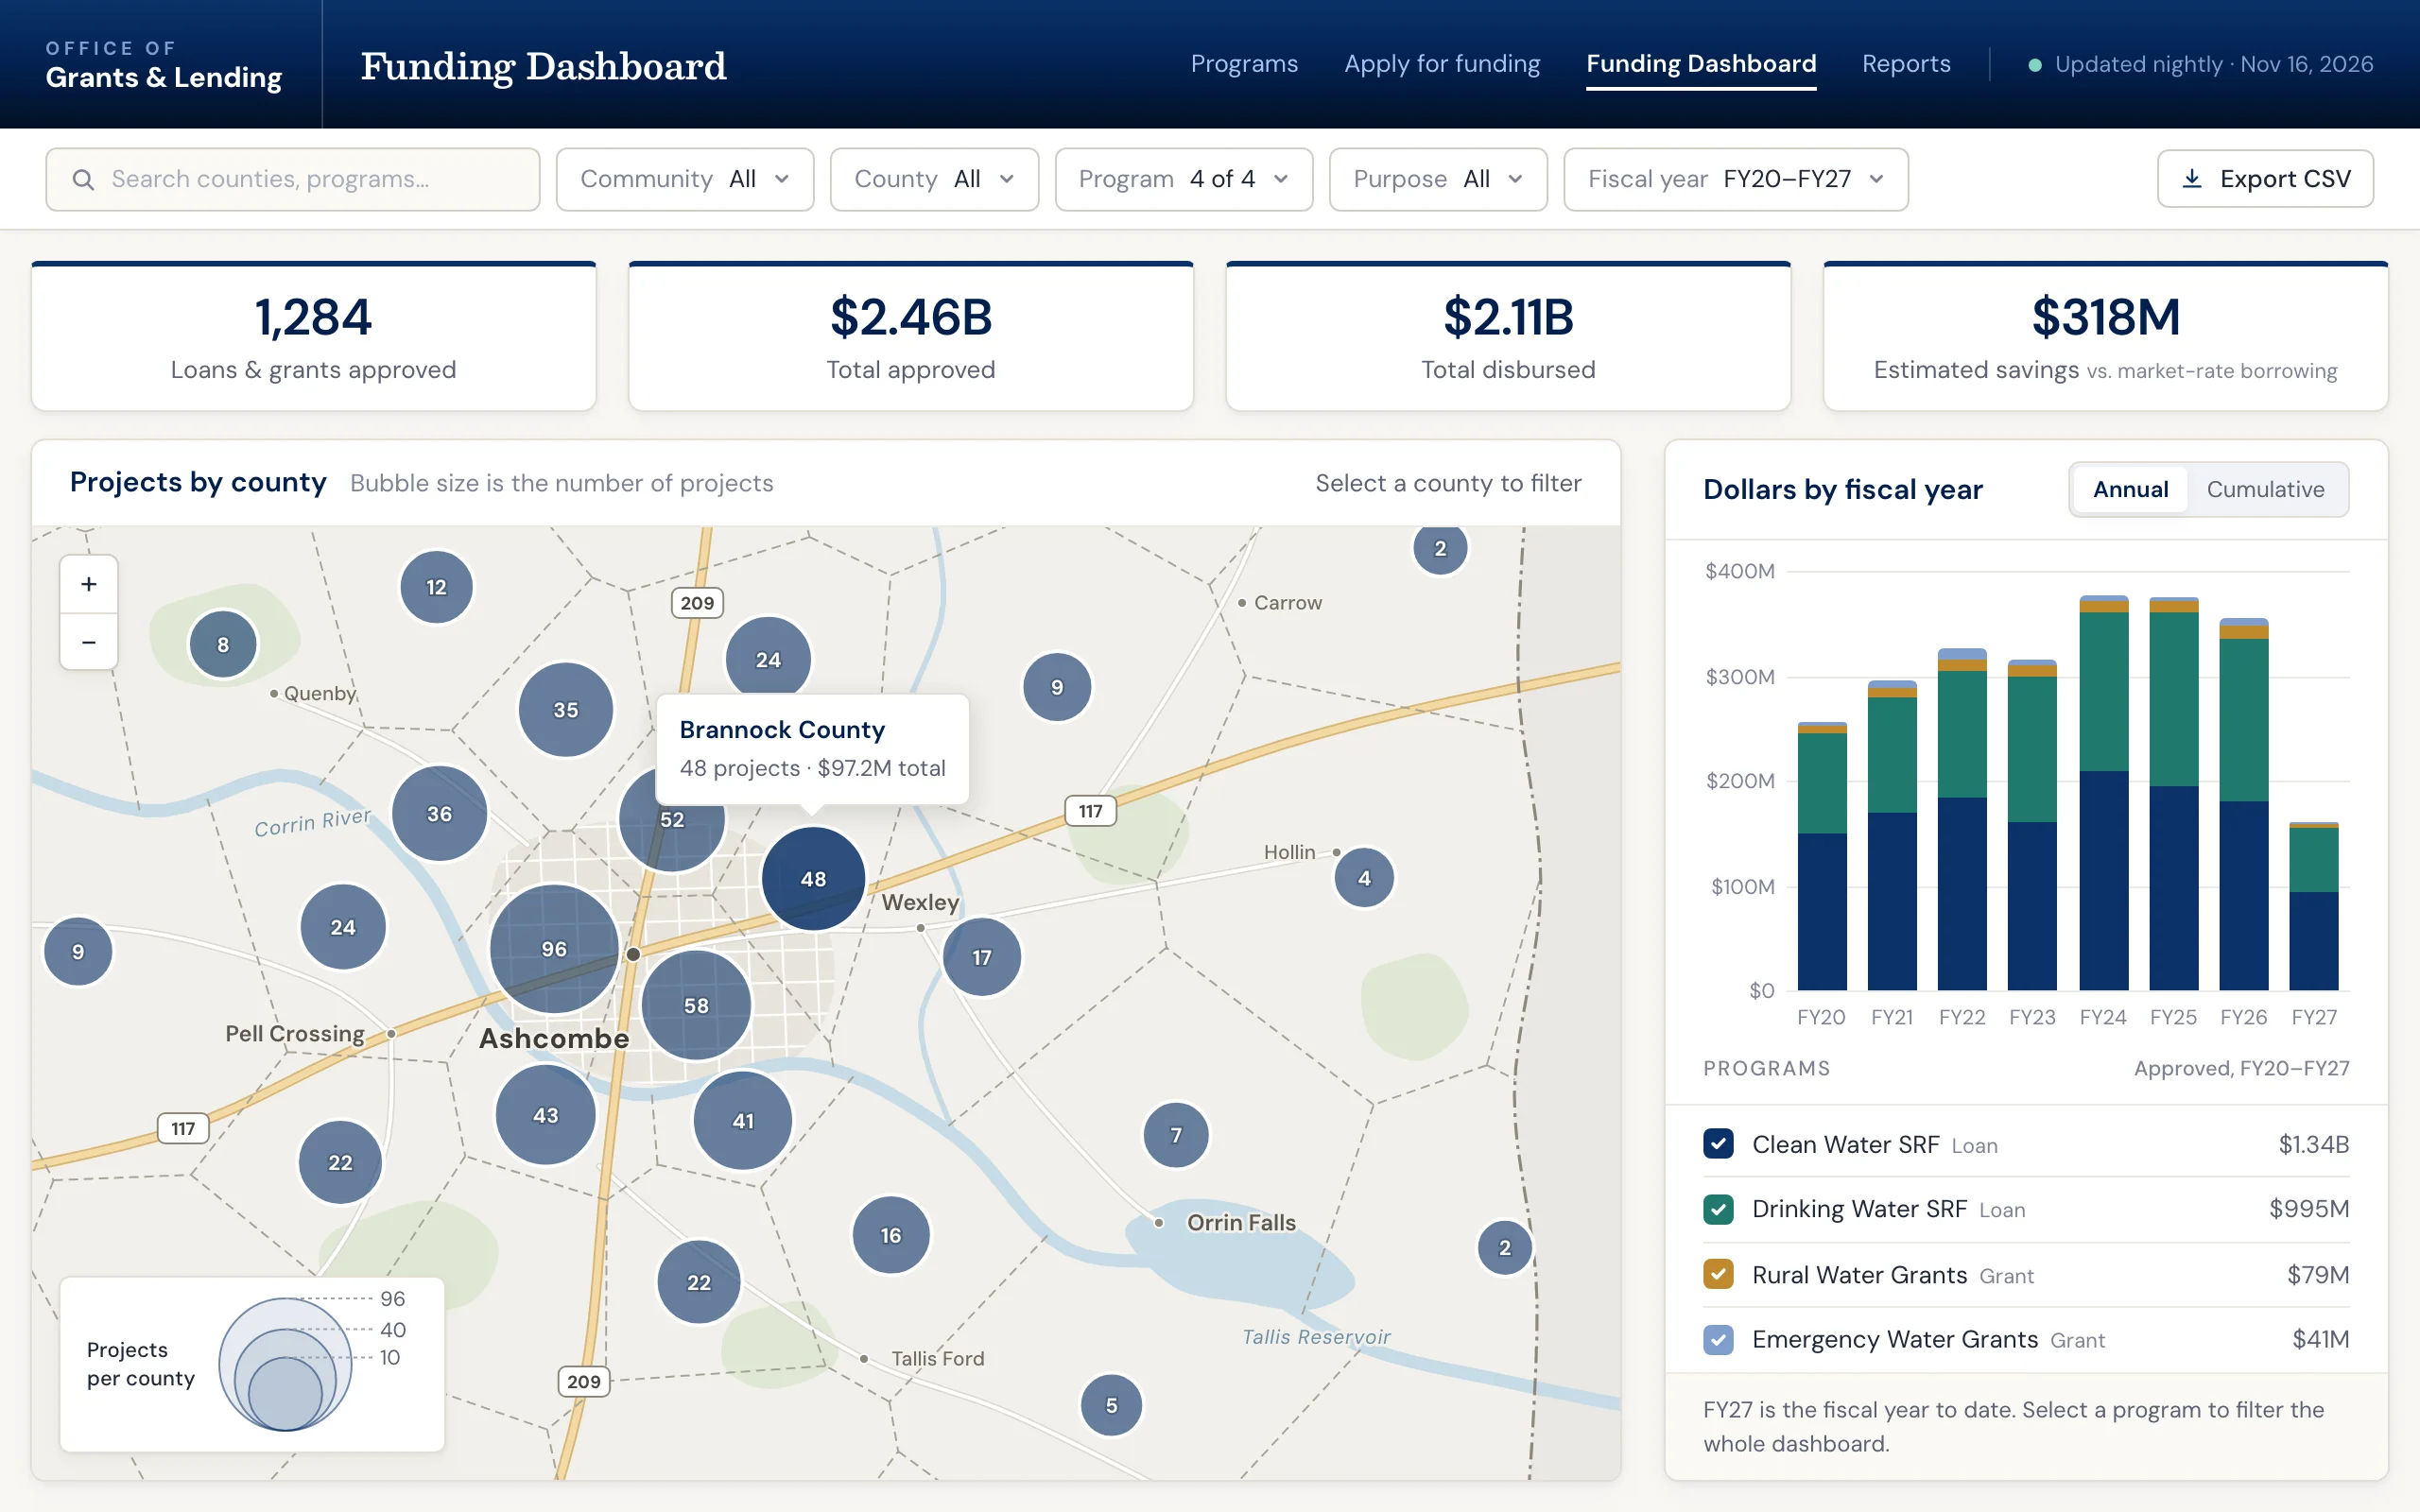Open the County filter dropdown
Image resolution: width=2420 pixels, height=1512 pixels.
(x=934, y=180)
